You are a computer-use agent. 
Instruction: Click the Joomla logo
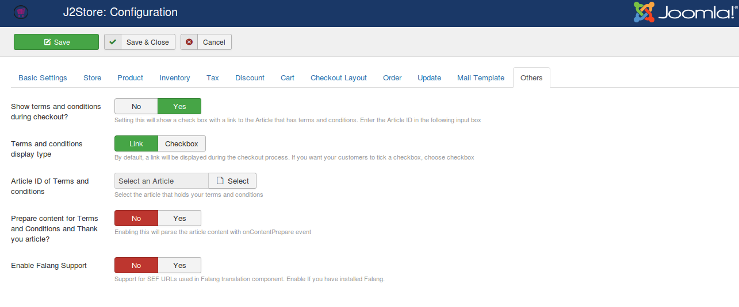point(686,13)
